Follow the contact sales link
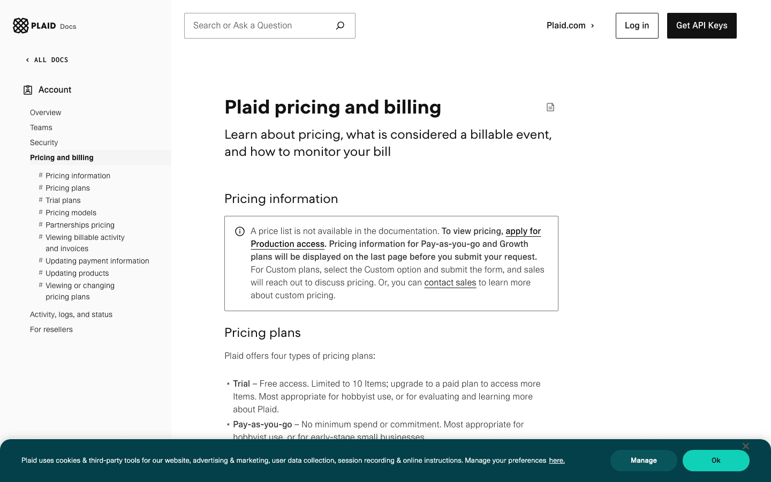The width and height of the screenshot is (771, 482). click(450, 283)
